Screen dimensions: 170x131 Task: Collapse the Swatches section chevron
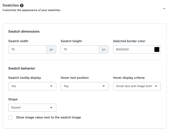coord(164,9)
